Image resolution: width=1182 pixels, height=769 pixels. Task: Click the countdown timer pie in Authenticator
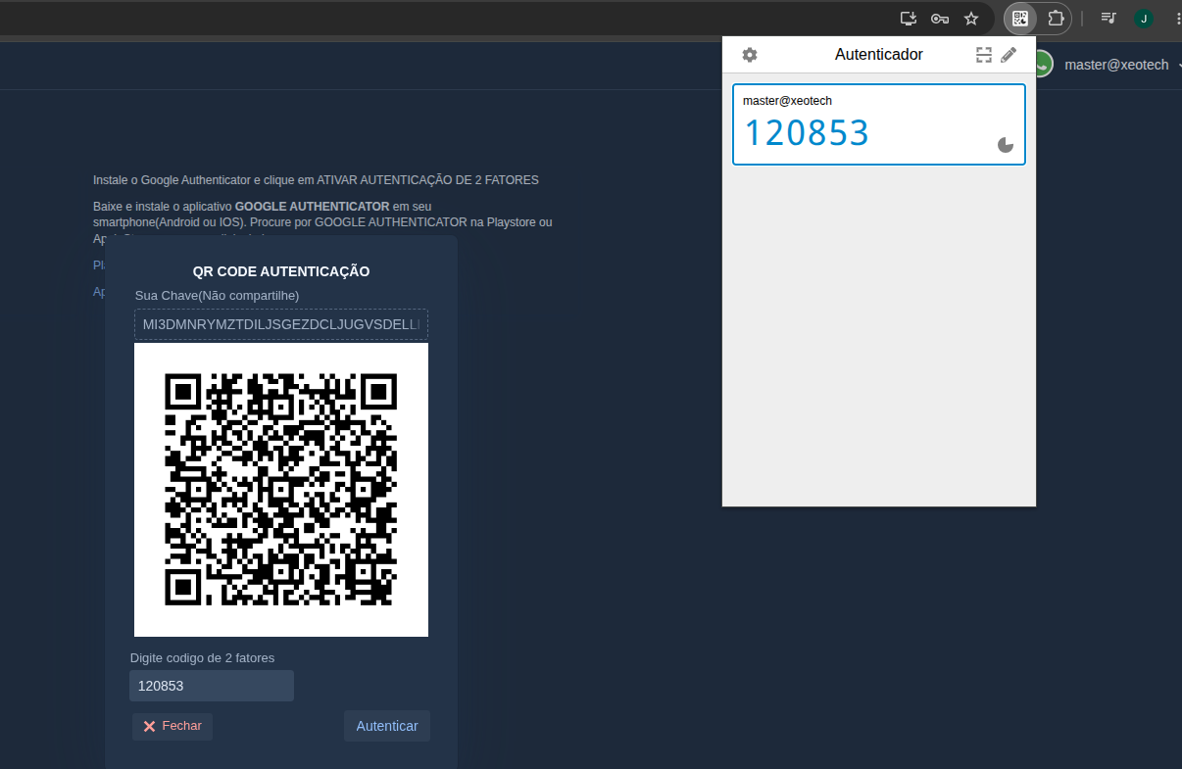(x=1006, y=145)
